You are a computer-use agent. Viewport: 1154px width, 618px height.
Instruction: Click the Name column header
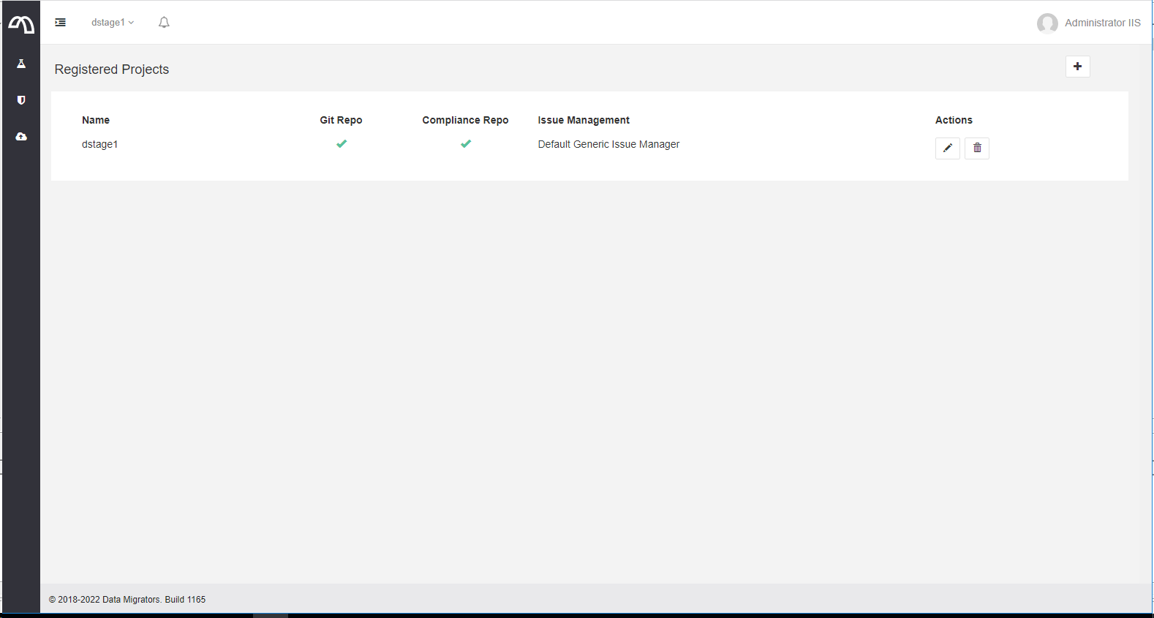click(96, 120)
